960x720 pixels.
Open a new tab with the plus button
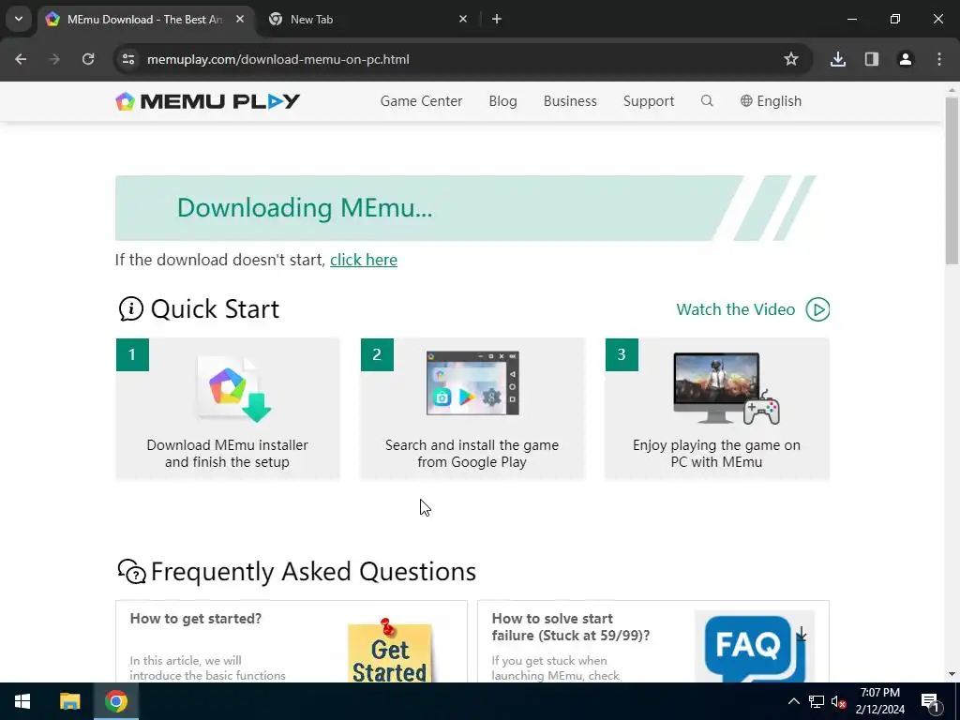[497, 19]
